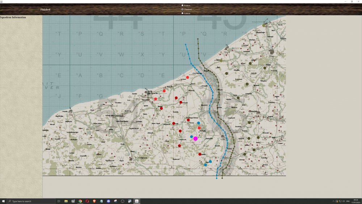The height and width of the screenshot is (204, 362).
Task: Expand hidden system tray icons
Action: (x=333, y=201)
